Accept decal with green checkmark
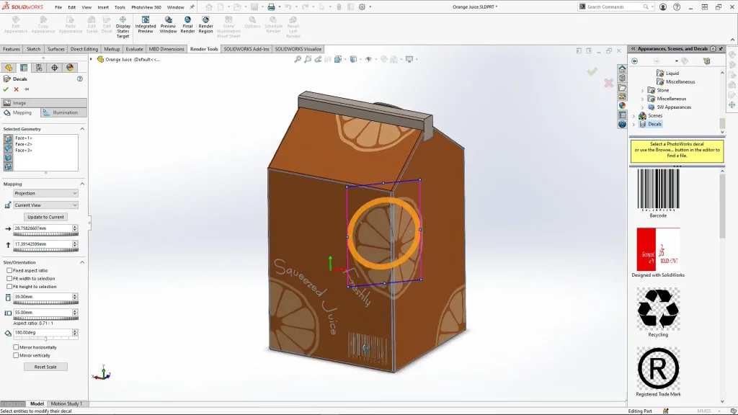 pyautogui.click(x=6, y=89)
